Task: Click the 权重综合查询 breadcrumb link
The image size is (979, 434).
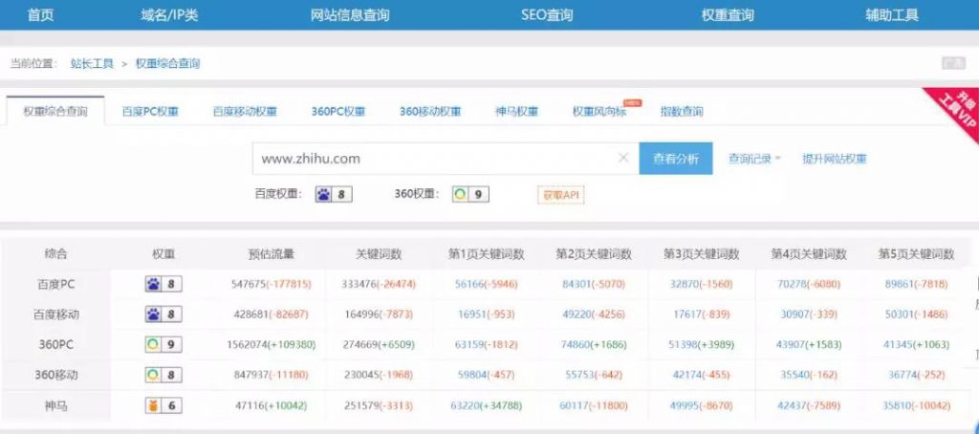Action: (x=168, y=63)
